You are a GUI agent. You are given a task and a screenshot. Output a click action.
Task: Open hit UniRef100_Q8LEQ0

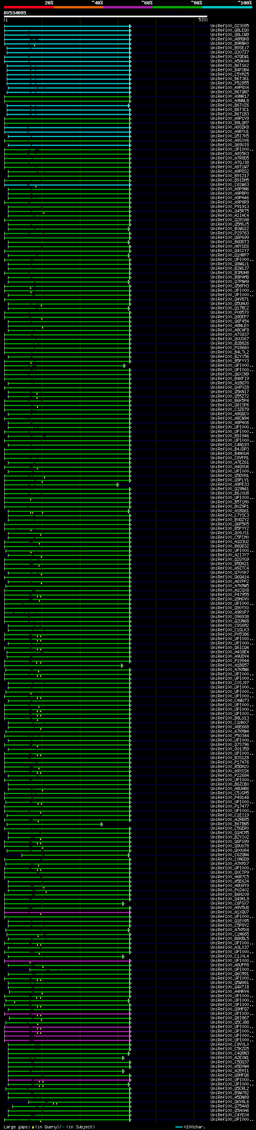click(230, 30)
